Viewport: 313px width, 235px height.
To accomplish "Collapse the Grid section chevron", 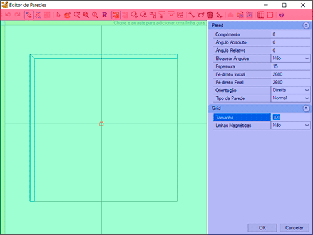I will click(x=306, y=109).
